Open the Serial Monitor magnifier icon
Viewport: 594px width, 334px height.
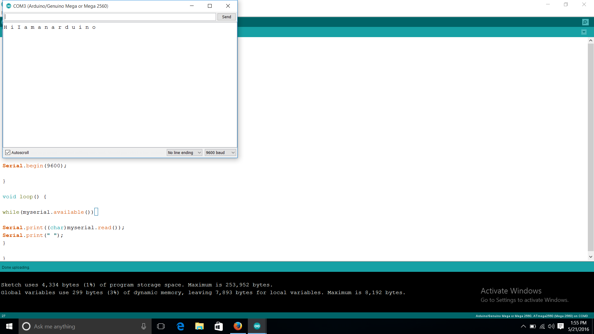[585, 22]
